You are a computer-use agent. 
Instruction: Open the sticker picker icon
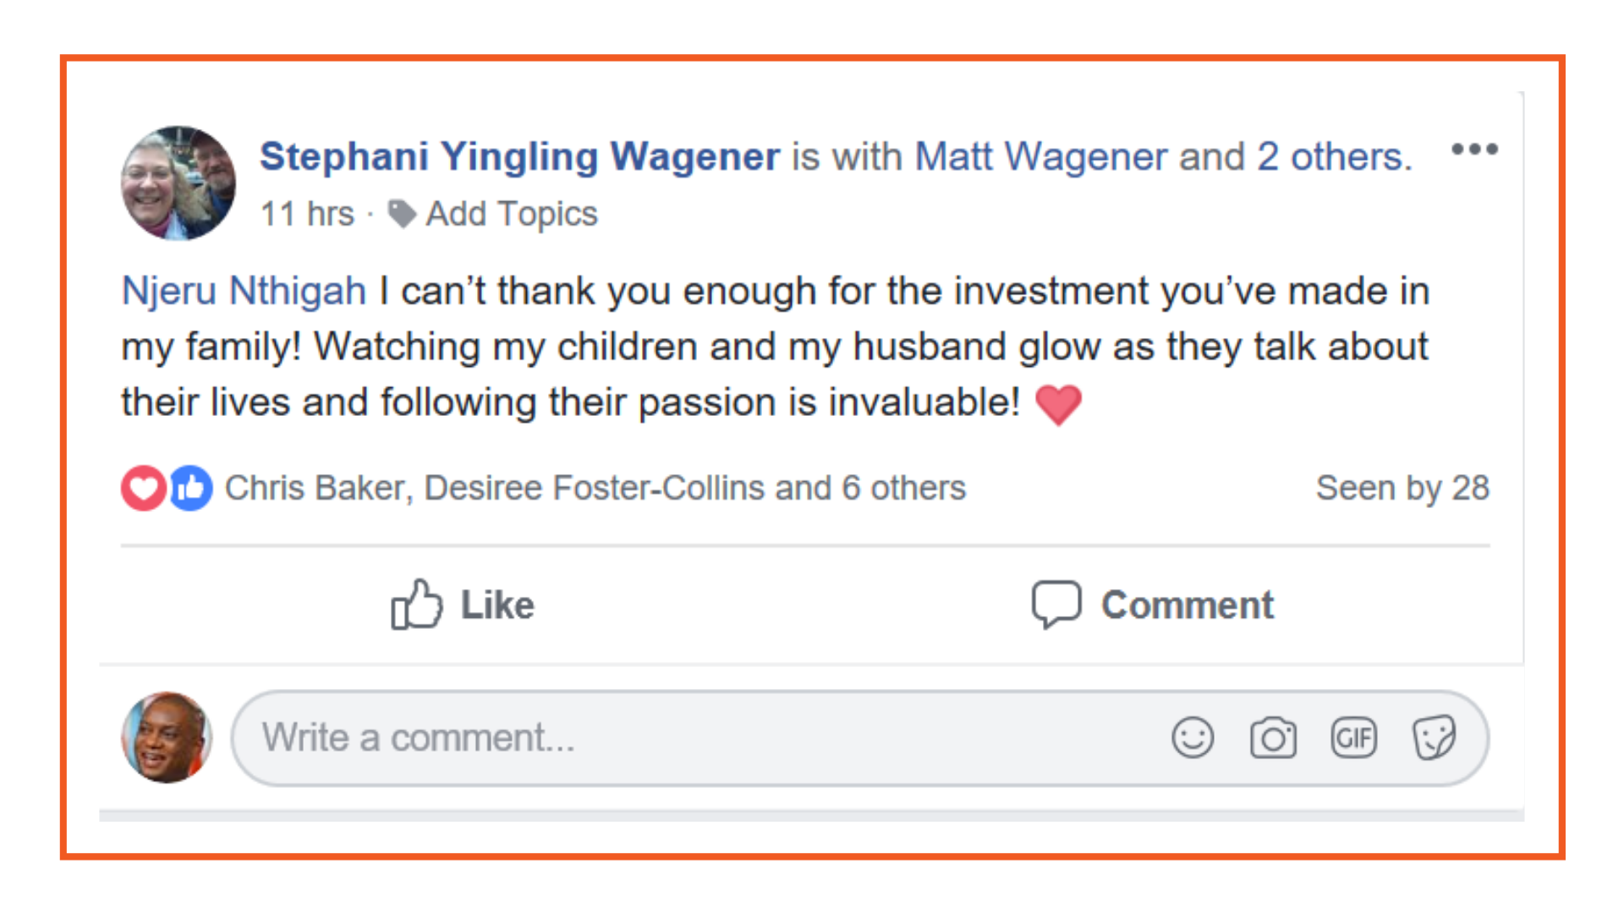point(1434,738)
